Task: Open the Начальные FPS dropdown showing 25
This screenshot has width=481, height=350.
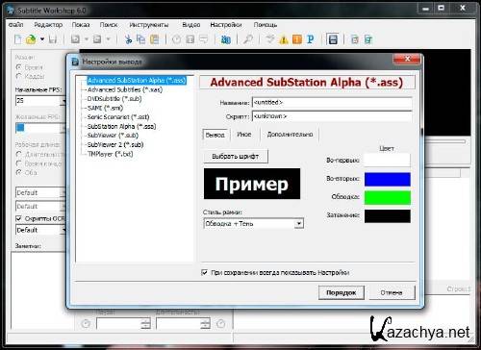Action: coord(63,101)
